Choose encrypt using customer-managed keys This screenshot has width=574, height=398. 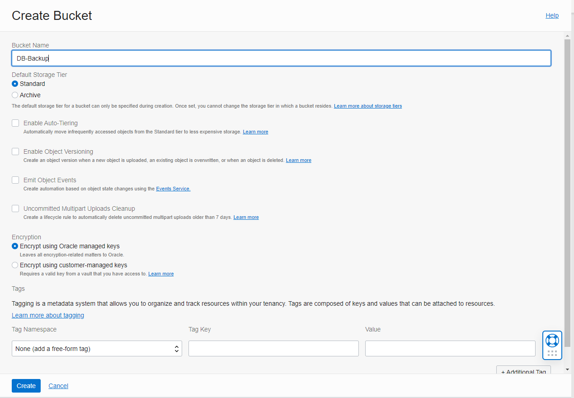tap(14, 265)
